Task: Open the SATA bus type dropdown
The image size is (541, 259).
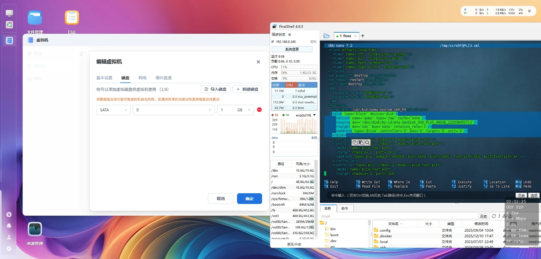Action: coord(113,110)
